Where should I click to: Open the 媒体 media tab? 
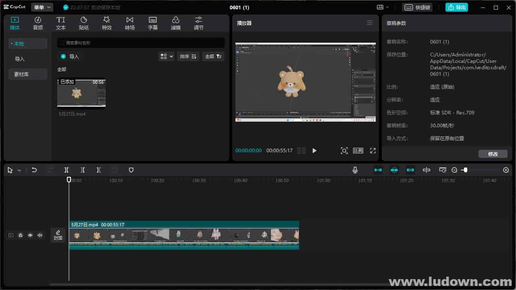pyautogui.click(x=15, y=23)
